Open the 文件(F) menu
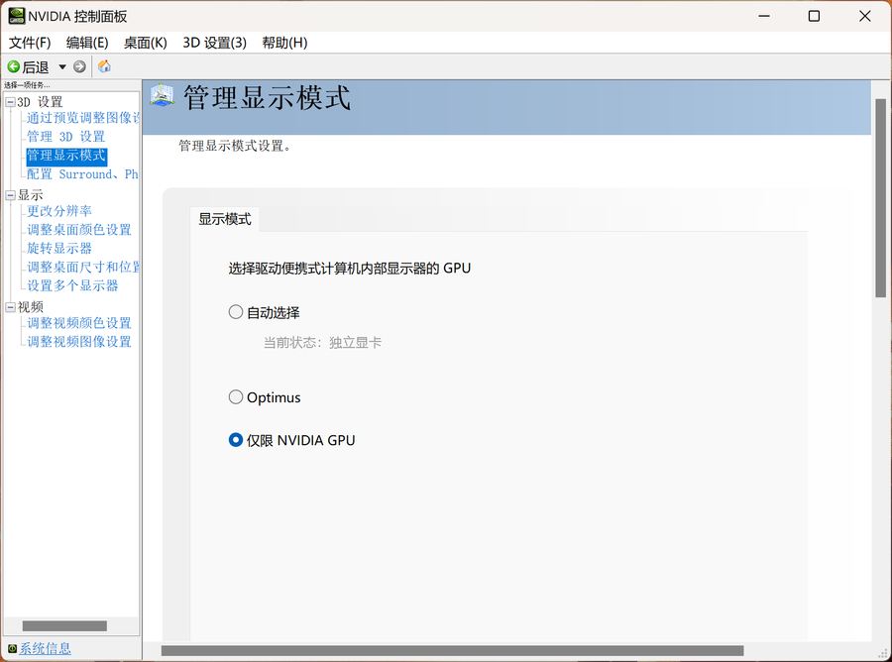 click(x=30, y=43)
